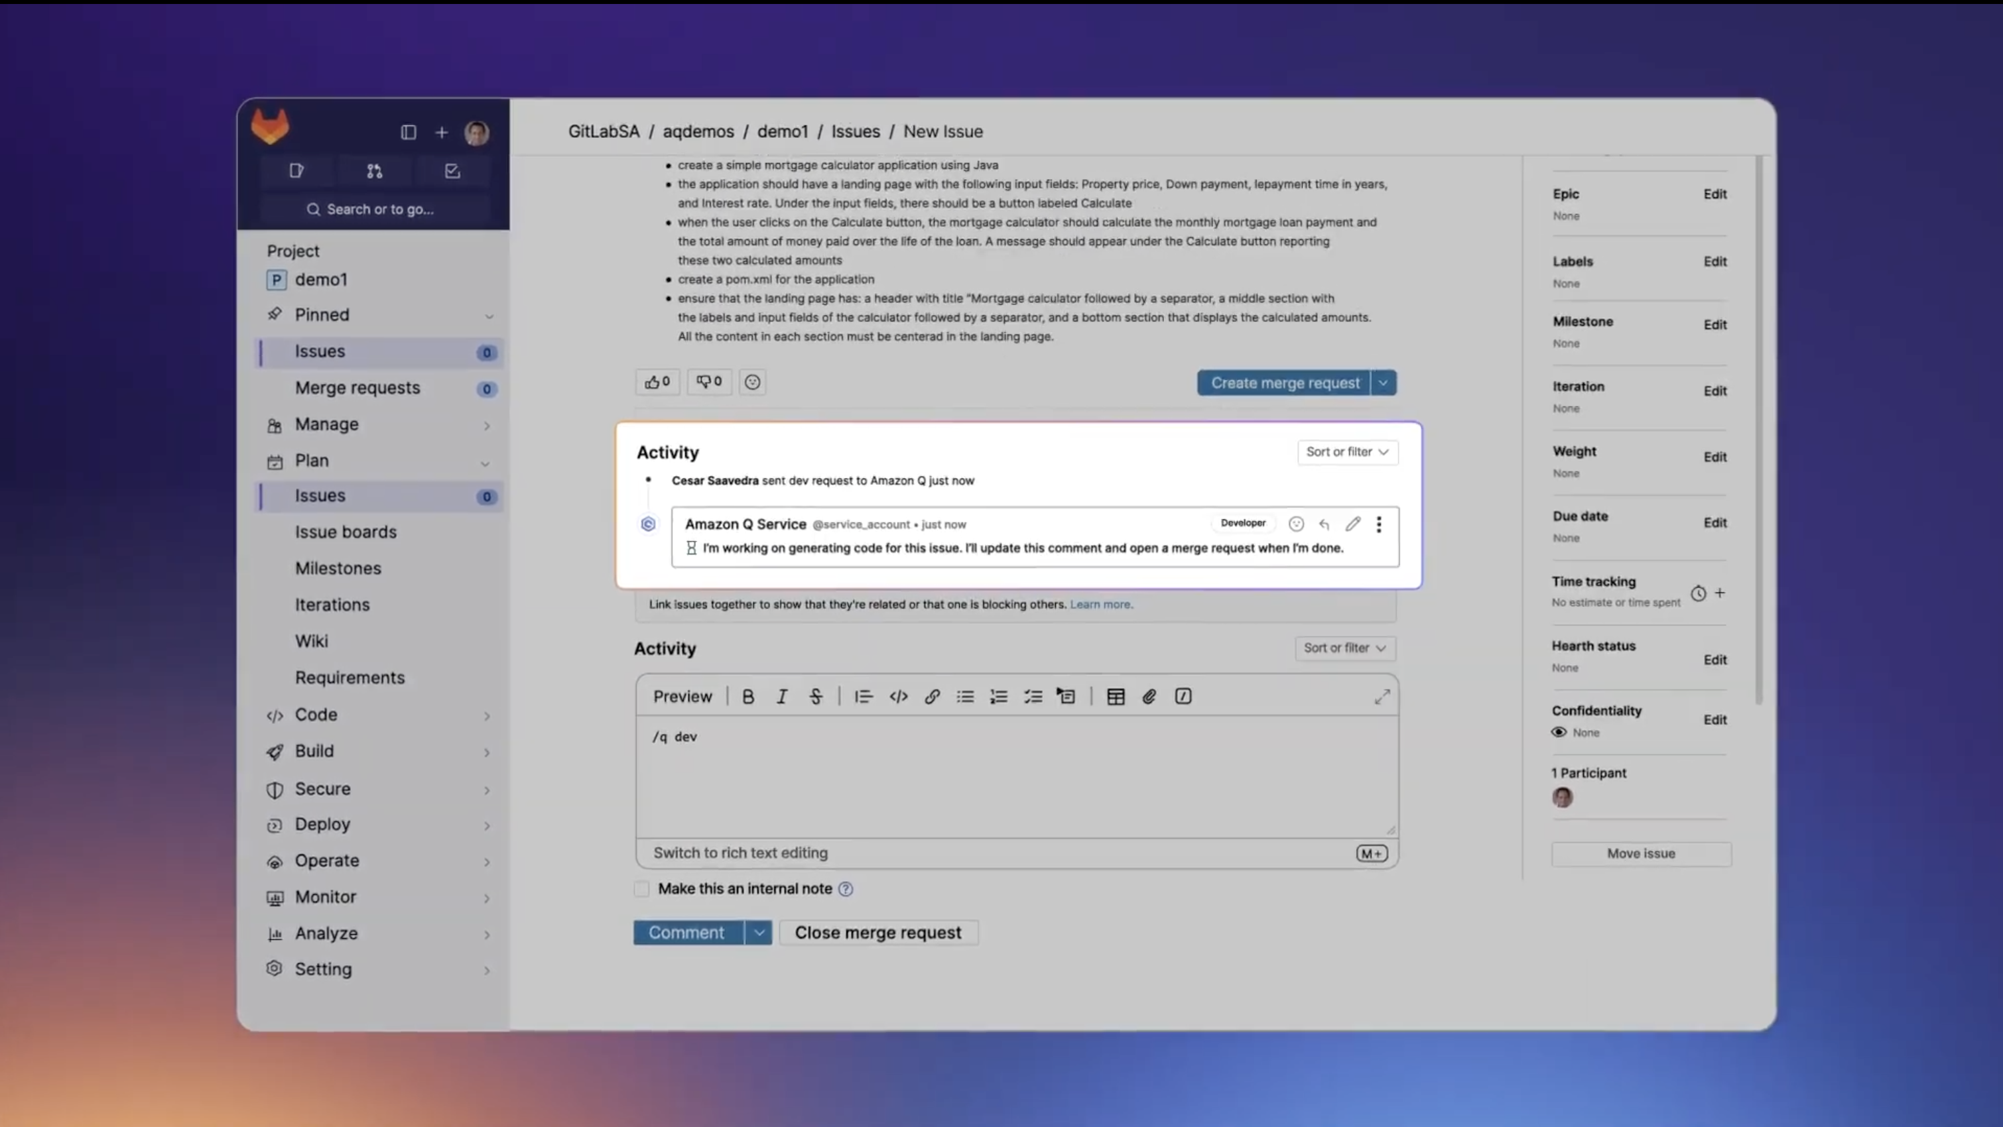Add a time entry with the plus icon

(1720, 593)
